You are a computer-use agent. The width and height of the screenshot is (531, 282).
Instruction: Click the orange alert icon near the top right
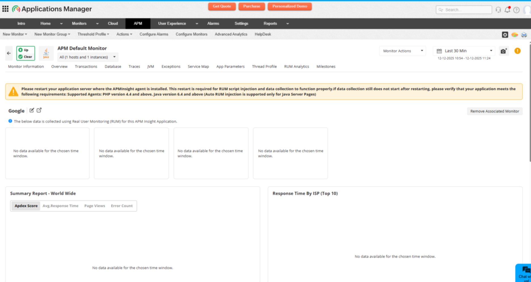517,51
